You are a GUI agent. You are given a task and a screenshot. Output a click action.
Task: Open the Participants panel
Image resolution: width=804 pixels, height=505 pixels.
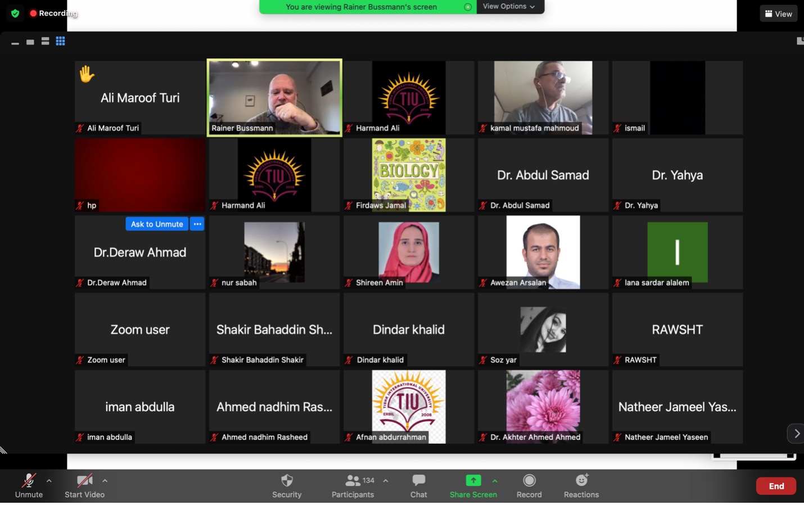(x=353, y=486)
